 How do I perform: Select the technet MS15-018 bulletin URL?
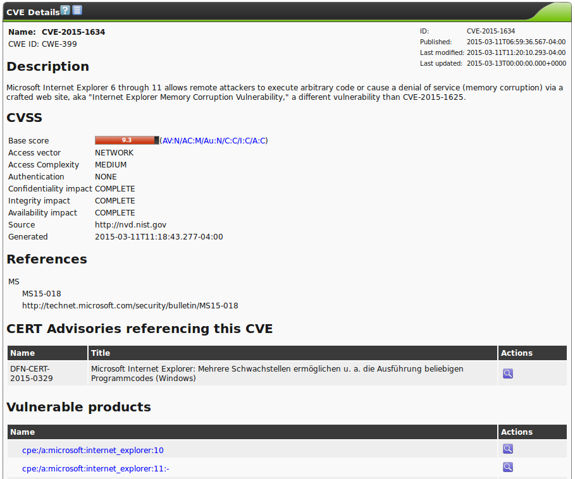tap(130, 306)
